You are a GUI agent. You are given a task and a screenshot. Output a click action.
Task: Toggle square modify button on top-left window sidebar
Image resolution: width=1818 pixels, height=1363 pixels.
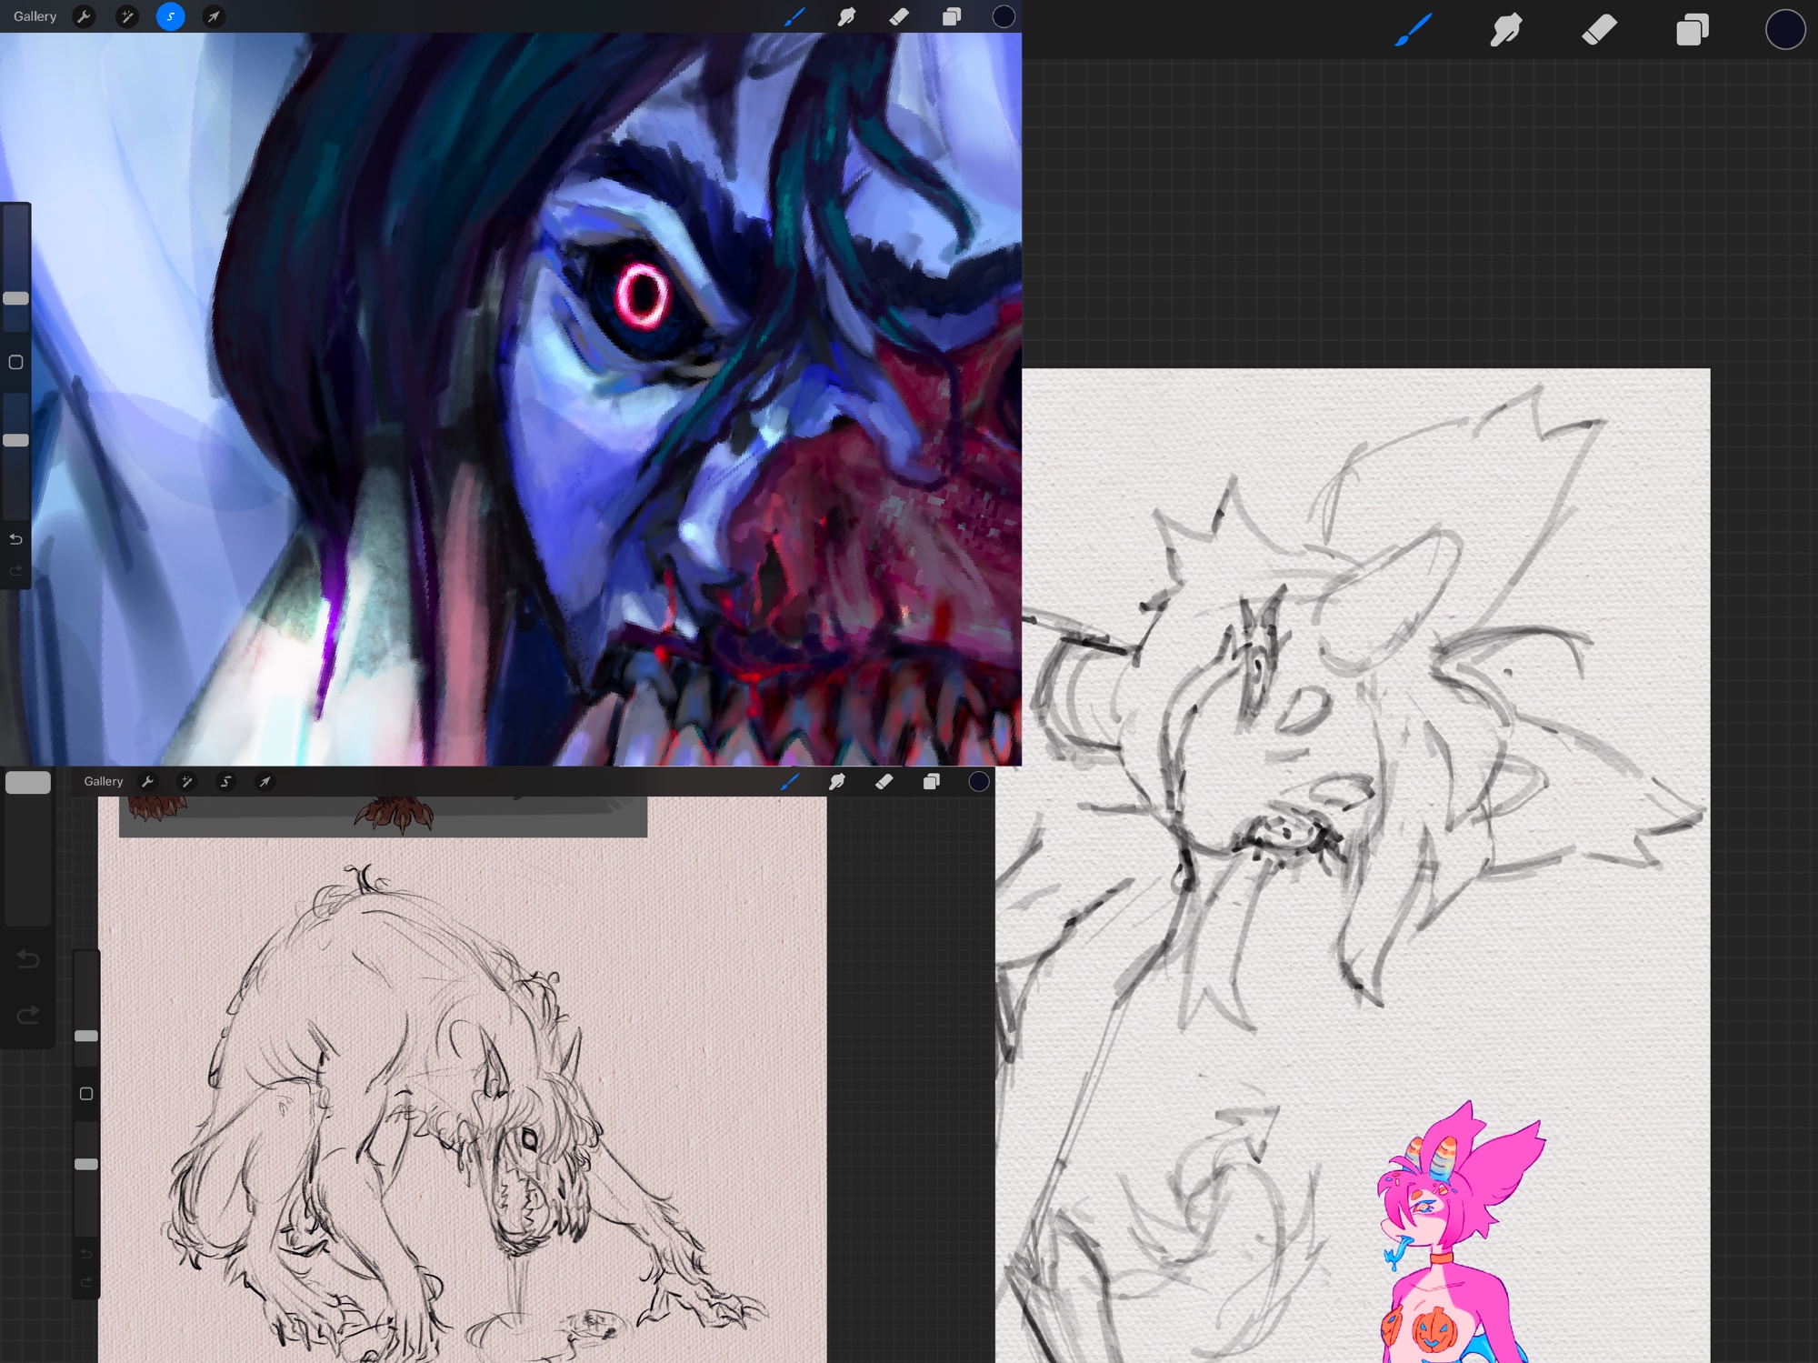pos(15,362)
